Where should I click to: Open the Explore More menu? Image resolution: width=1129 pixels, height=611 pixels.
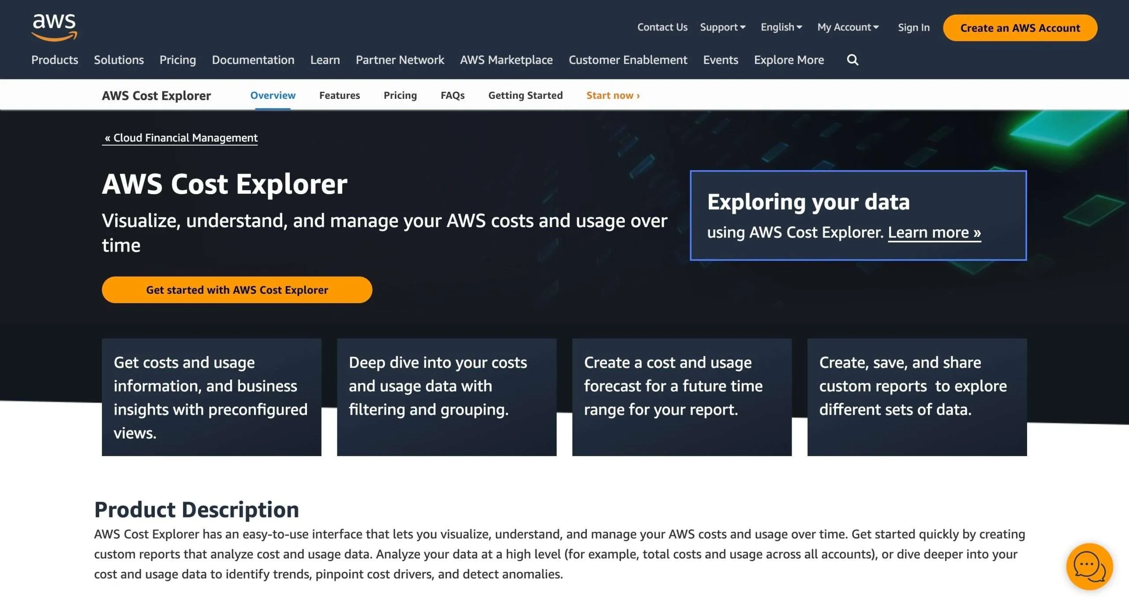[x=789, y=60]
